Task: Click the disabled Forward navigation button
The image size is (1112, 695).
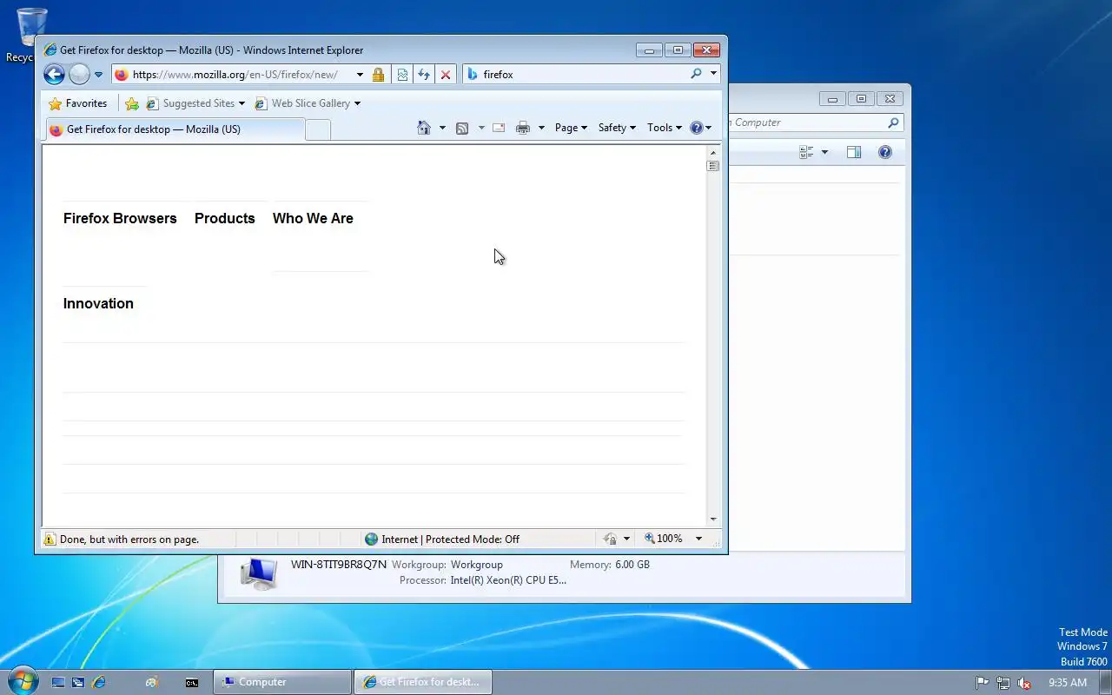Action: click(x=79, y=75)
